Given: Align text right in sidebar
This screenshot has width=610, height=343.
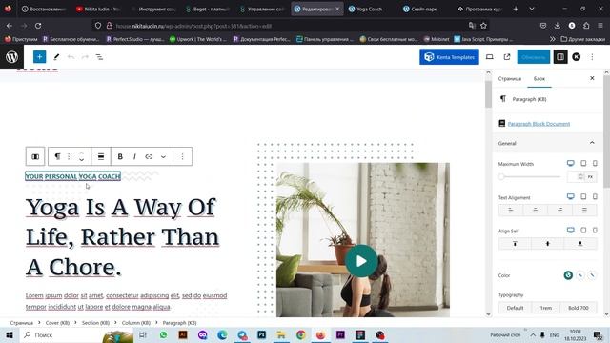Looking at the screenshot, I should click(x=559, y=210).
